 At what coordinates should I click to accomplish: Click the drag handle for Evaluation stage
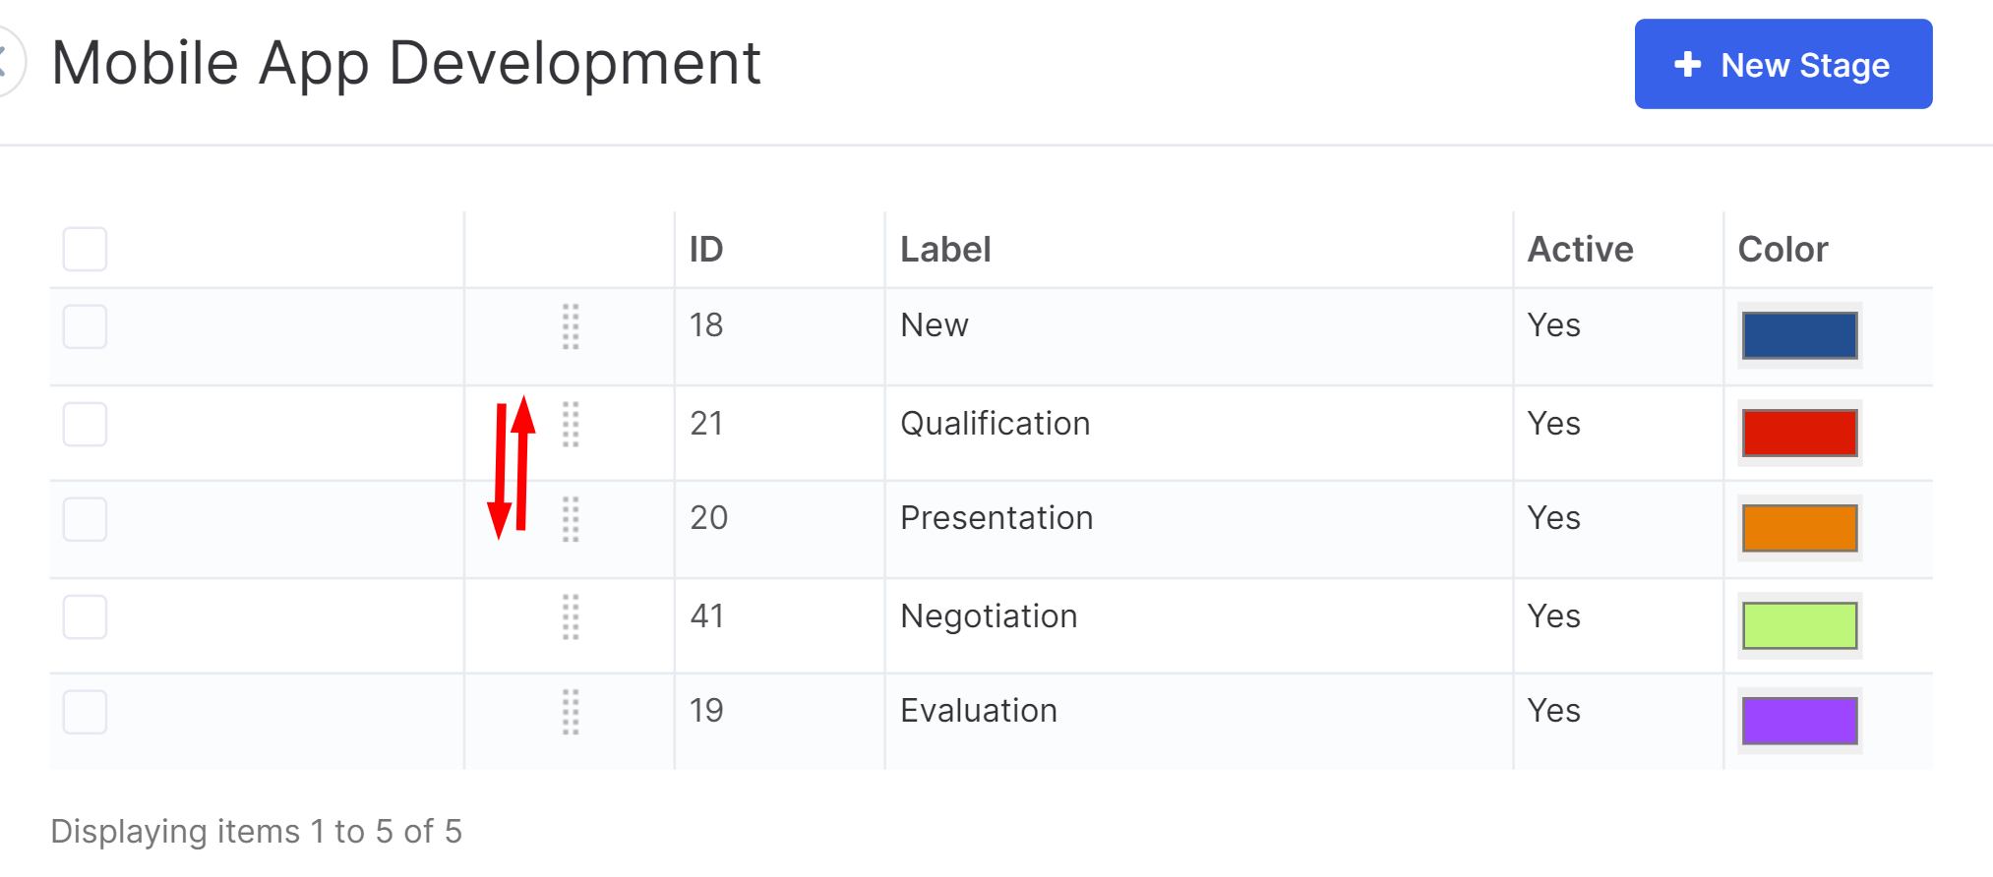pyautogui.click(x=571, y=712)
